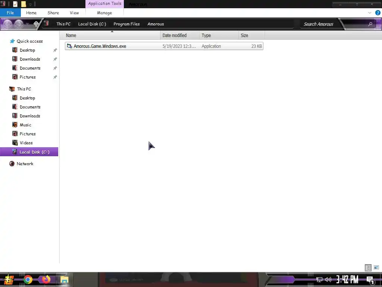The height and width of the screenshot is (287, 382).
Task: Click the Back navigation button
Action: click(x=7, y=24)
